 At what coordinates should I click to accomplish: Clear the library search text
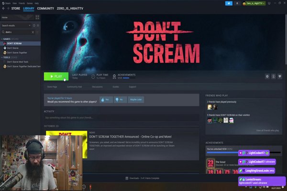(33, 32)
